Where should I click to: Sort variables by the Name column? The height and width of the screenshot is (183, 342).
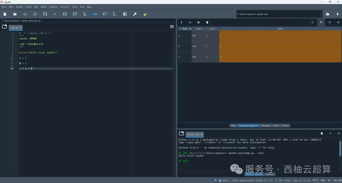(x=185, y=29)
